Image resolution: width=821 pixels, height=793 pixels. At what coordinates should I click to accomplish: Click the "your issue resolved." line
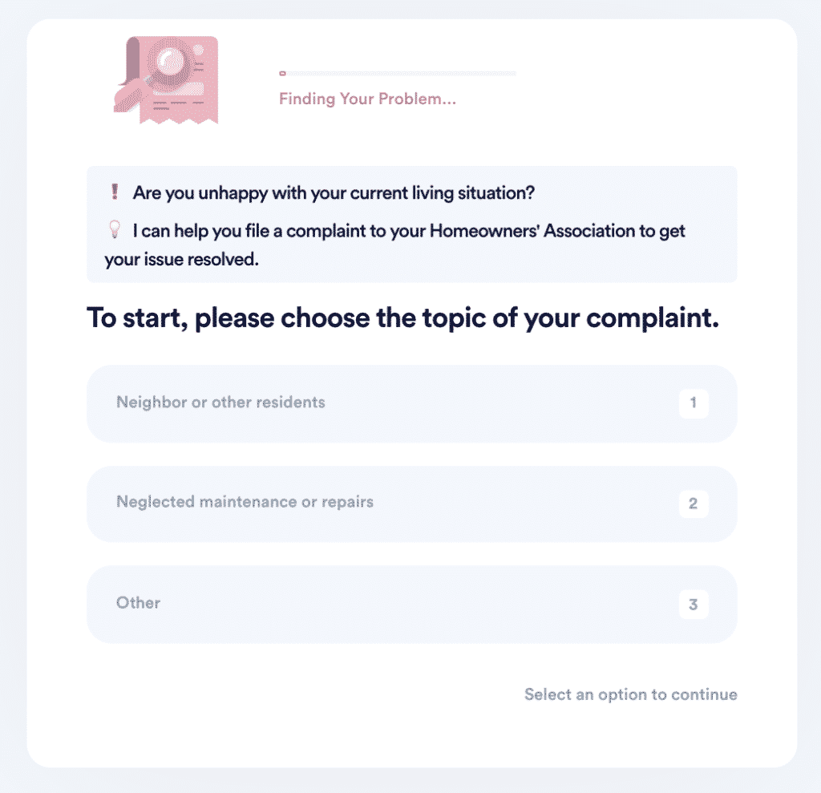click(x=181, y=261)
